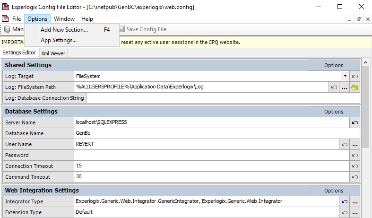
Task: Open the Window menu
Action: click(64, 19)
